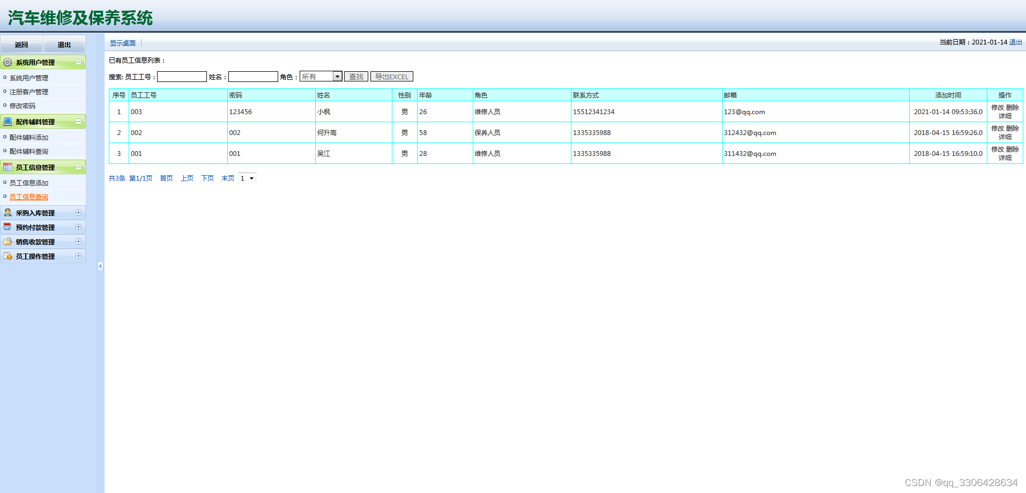
Task: Click the calendar icon beside 预约付款管理
Action: (8, 227)
